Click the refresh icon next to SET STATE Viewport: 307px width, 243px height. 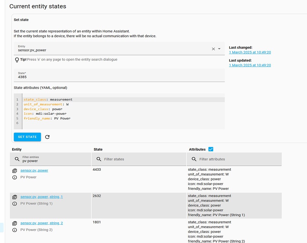click(47, 137)
